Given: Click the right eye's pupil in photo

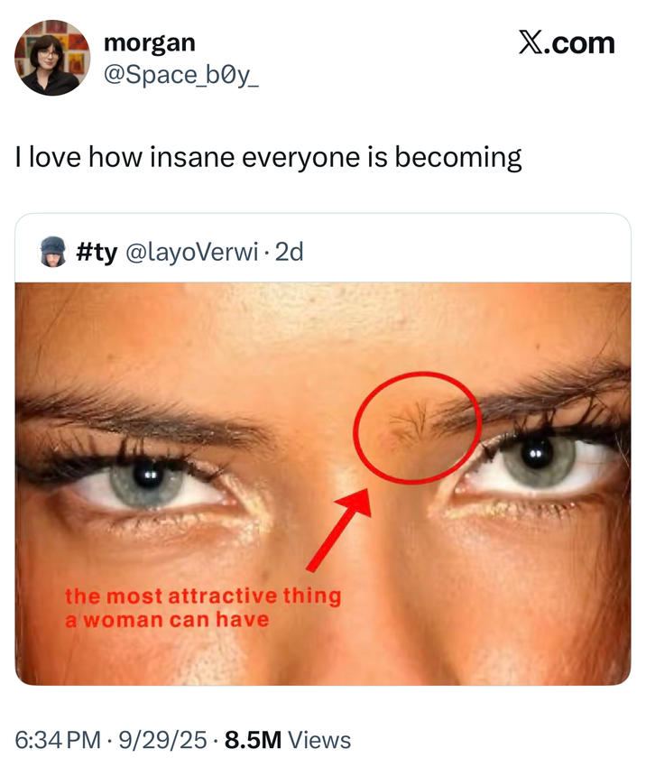Looking at the screenshot, I should [539, 450].
